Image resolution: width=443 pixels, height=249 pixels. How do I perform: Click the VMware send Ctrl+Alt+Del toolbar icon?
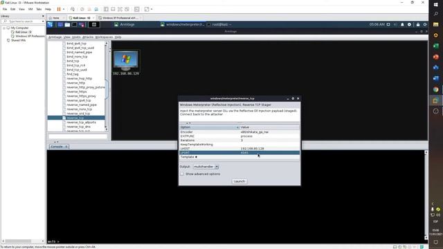[x=73, y=9]
